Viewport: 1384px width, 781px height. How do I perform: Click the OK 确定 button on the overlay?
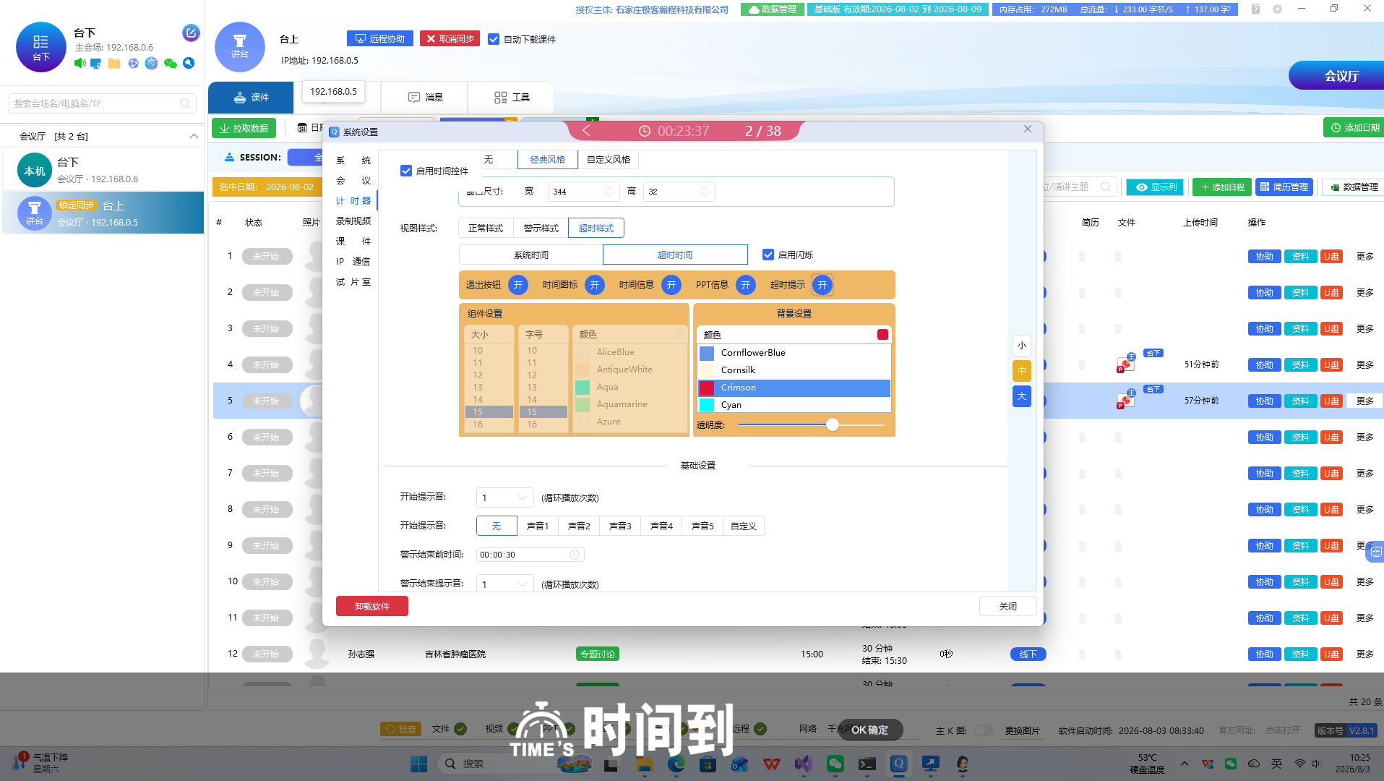[869, 730]
